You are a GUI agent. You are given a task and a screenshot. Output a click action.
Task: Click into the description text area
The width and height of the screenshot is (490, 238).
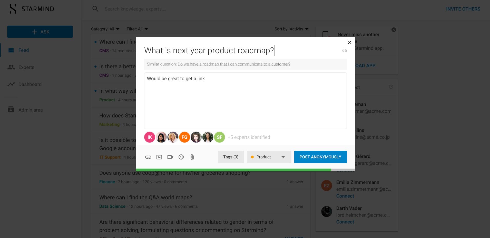click(x=246, y=101)
